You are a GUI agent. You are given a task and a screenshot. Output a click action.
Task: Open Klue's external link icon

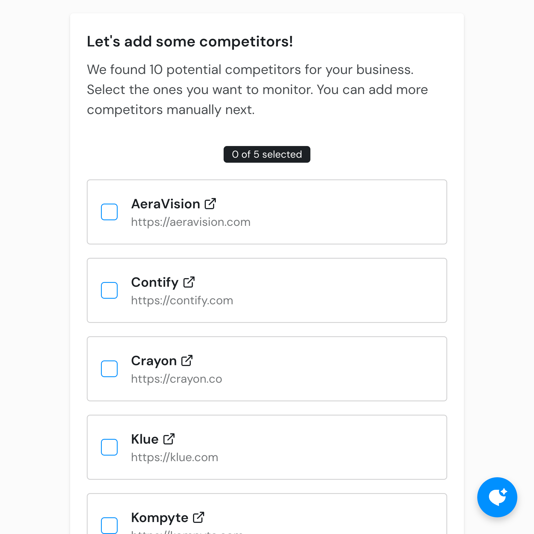(x=169, y=439)
